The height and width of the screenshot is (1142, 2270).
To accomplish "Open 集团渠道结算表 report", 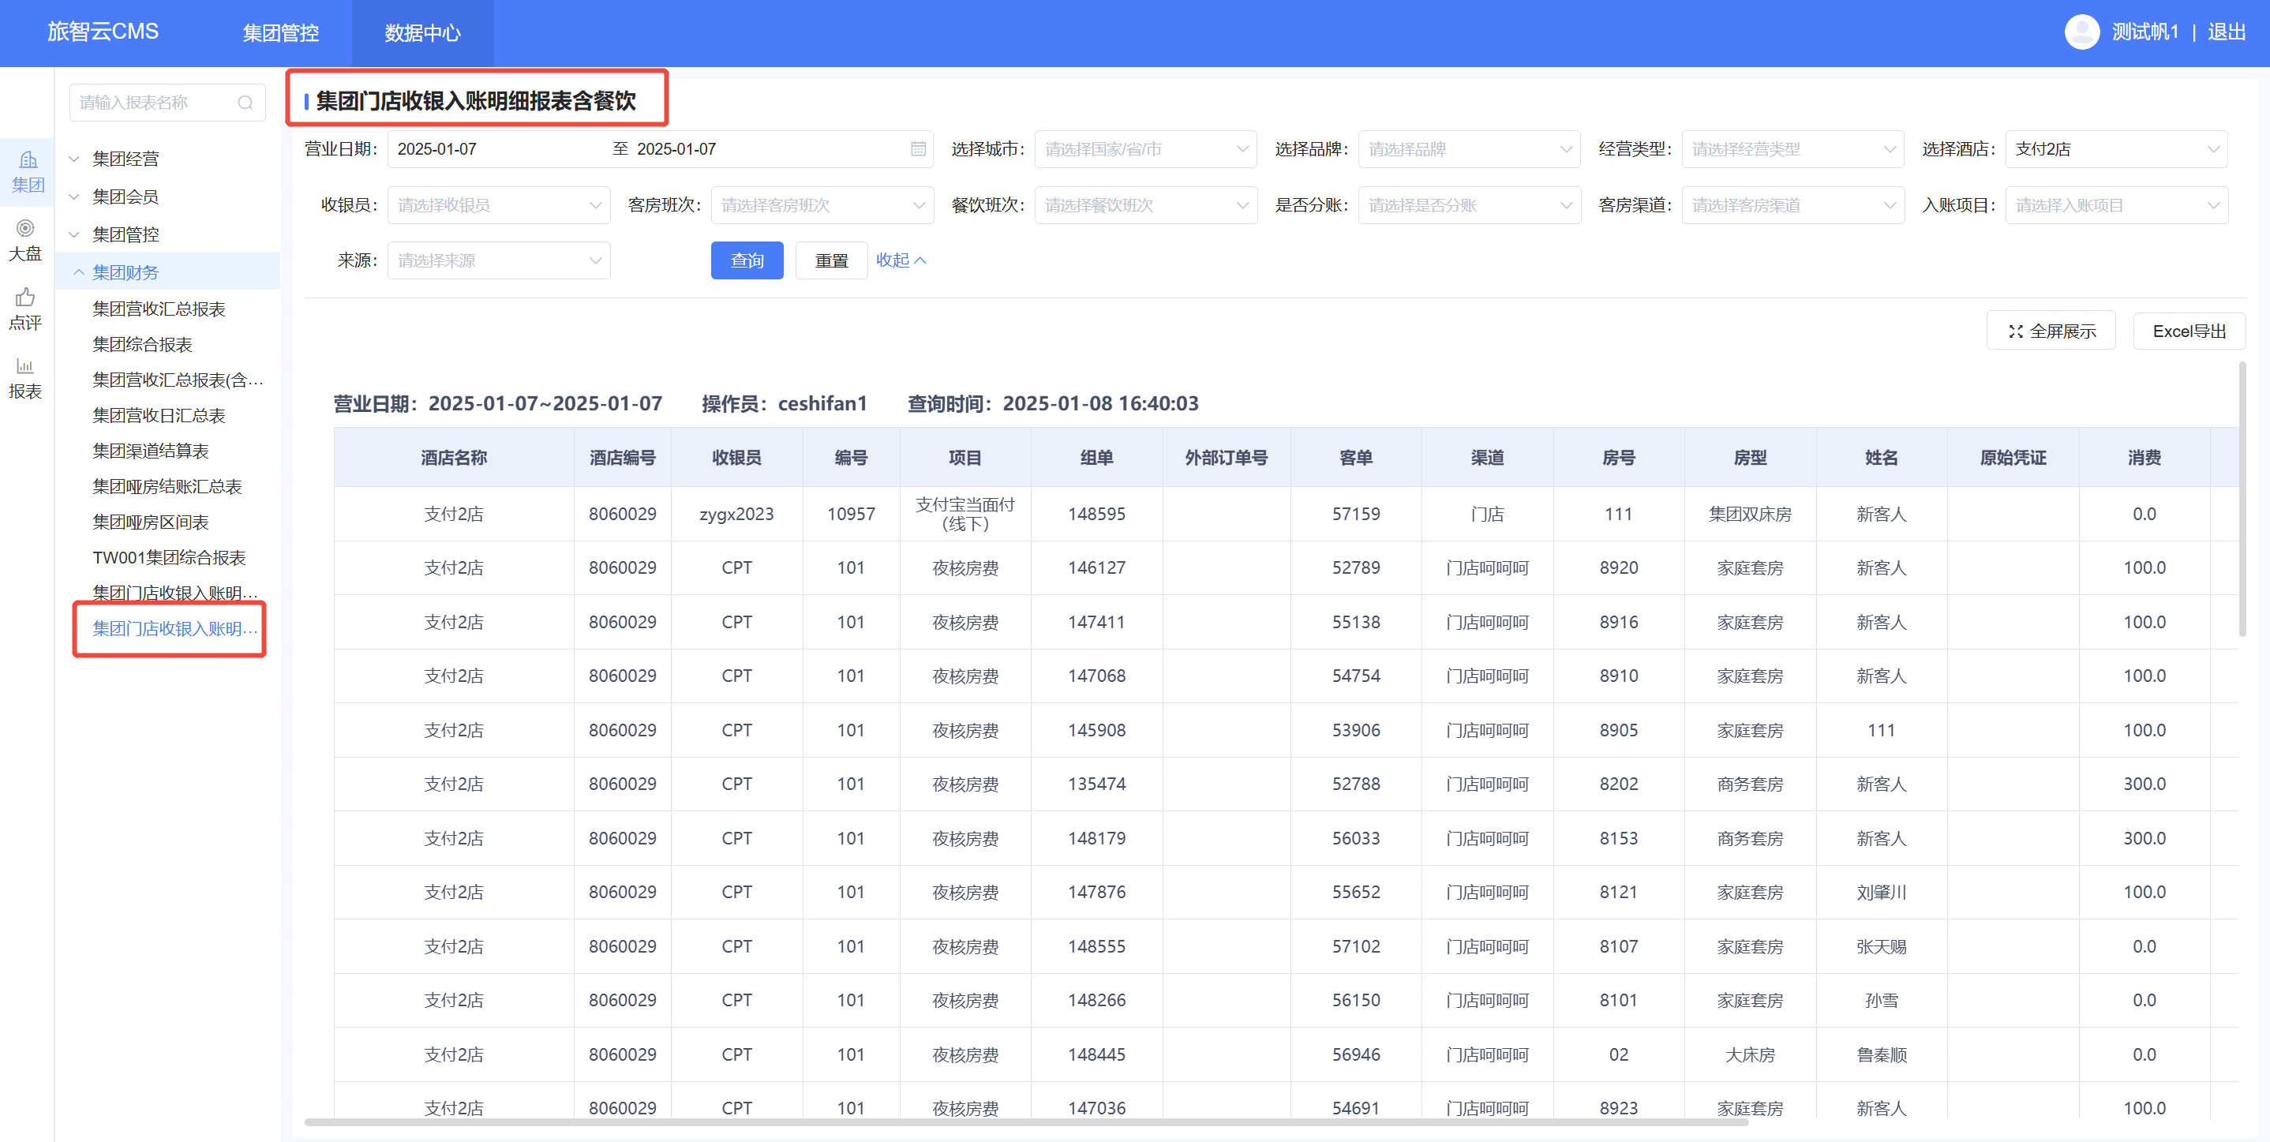I will (151, 451).
